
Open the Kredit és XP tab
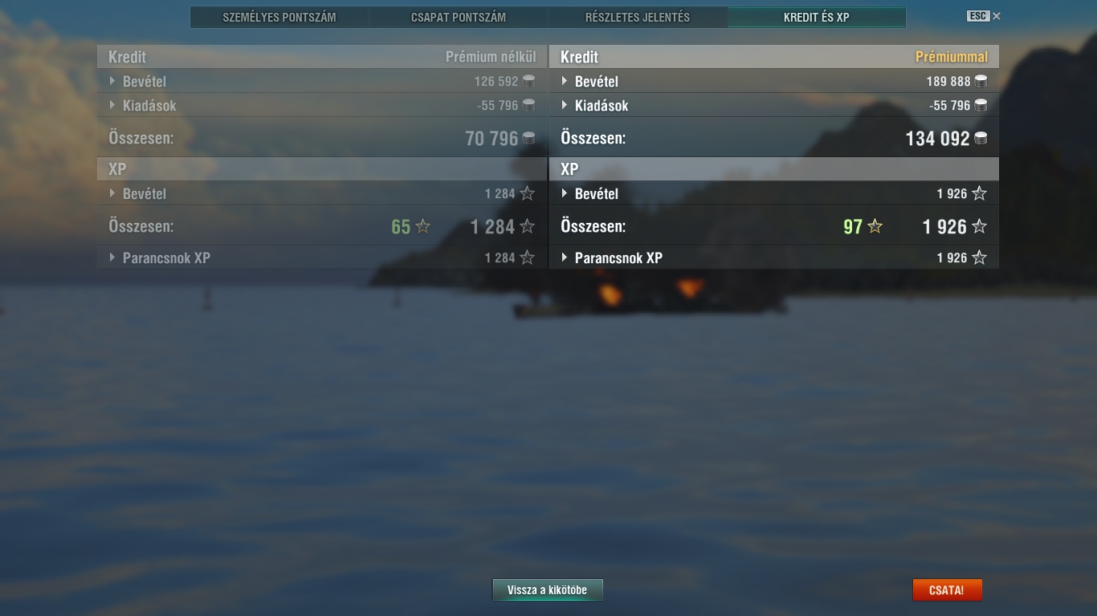coord(817,17)
